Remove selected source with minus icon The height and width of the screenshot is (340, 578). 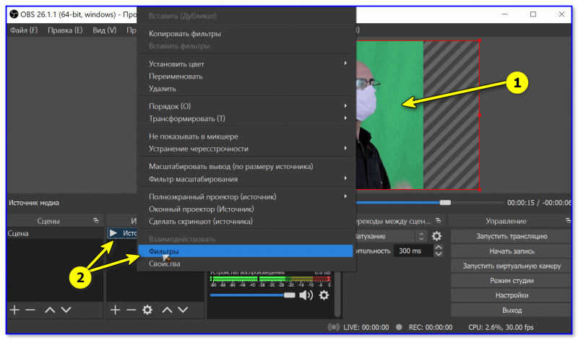point(131,310)
